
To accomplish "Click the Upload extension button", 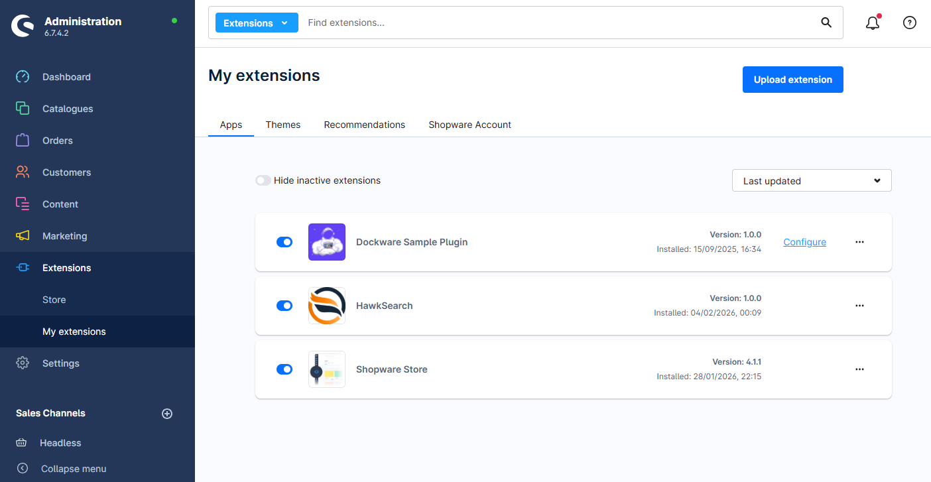I will tap(793, 80).
